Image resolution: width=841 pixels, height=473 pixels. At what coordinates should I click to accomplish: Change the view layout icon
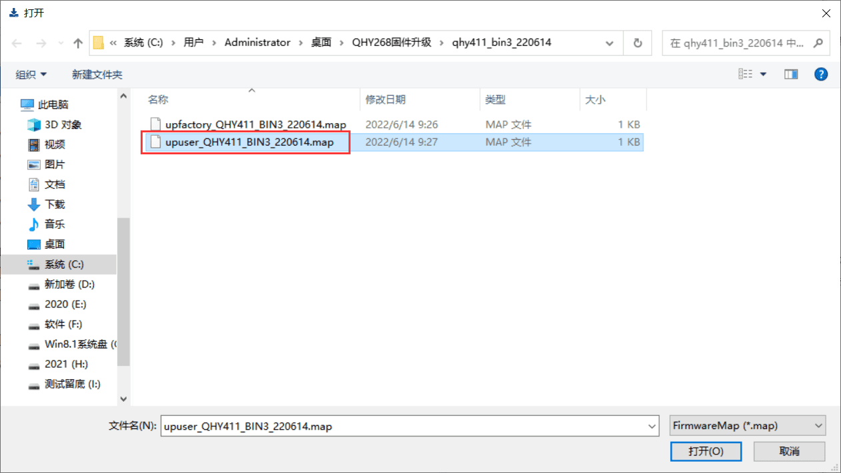[745, 74]
